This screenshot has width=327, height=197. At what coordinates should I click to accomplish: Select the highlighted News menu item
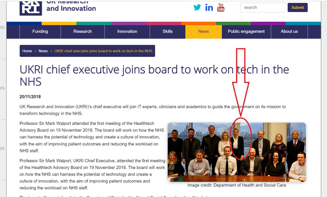point(204,31)
